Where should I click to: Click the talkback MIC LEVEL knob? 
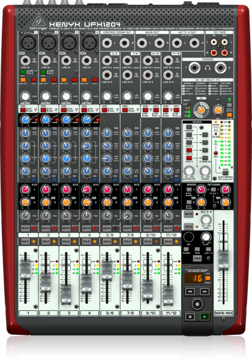click(206, 237)
